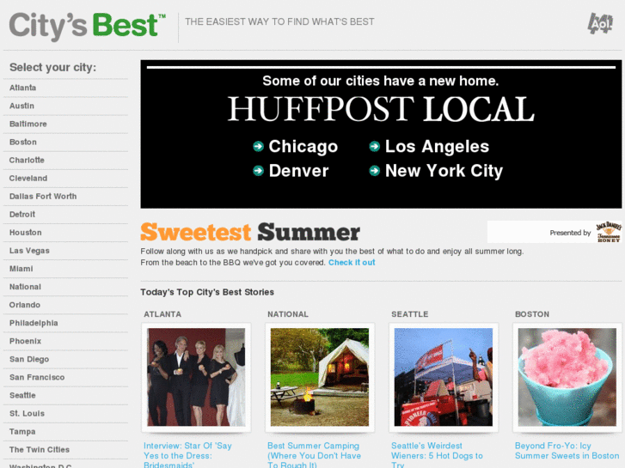Click the HUFFPOST LOCAL headline

(x=381, y=109)
